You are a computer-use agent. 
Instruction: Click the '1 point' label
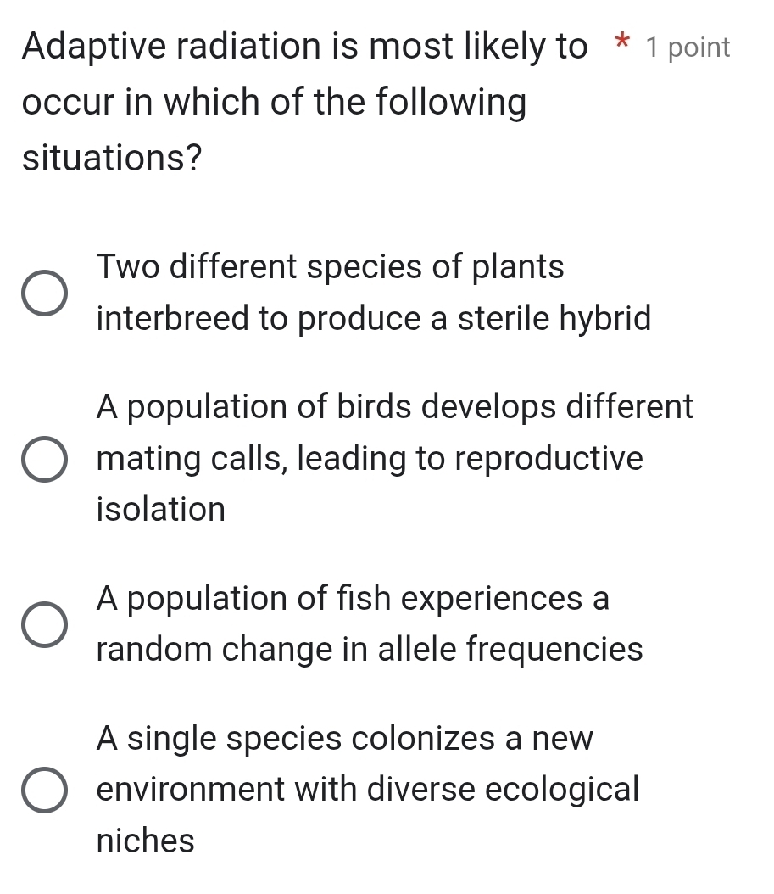(689, 47)
